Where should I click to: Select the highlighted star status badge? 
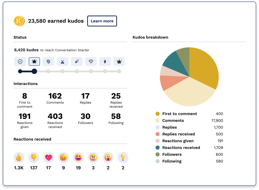(34, 61)
